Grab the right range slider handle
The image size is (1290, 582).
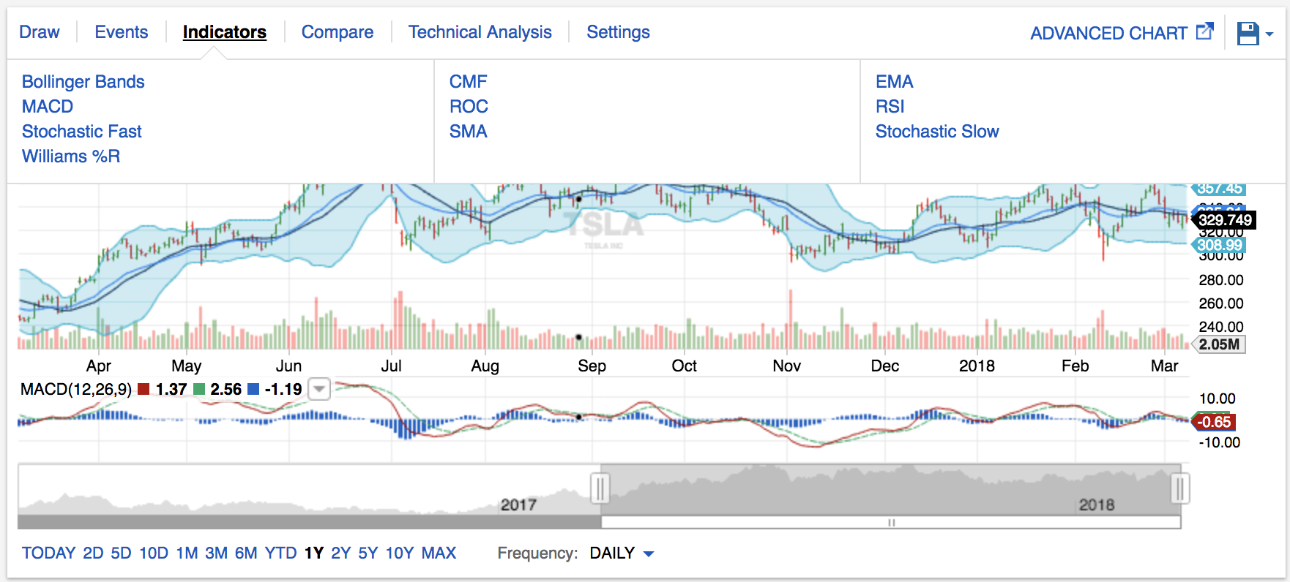[x=1180, y=488]
